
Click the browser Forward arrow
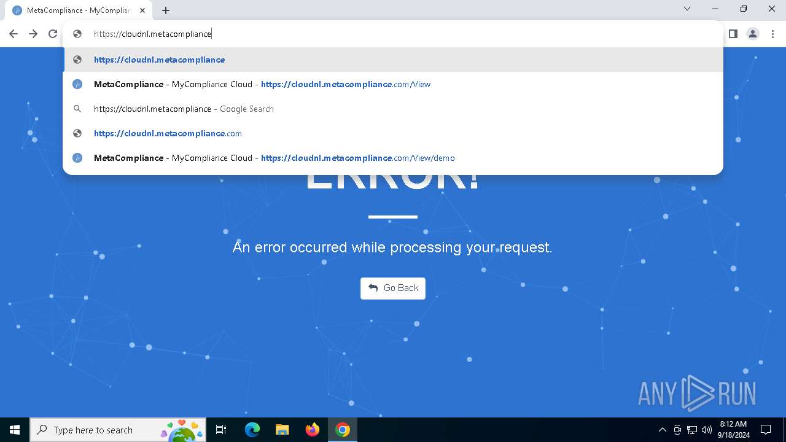point(33,34)
